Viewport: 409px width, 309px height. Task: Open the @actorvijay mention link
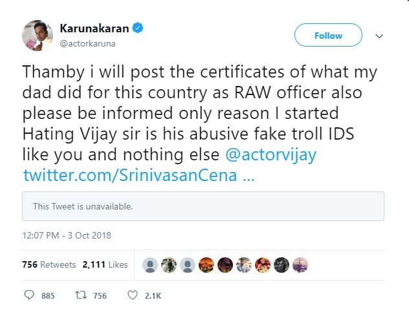click(271, 154)
